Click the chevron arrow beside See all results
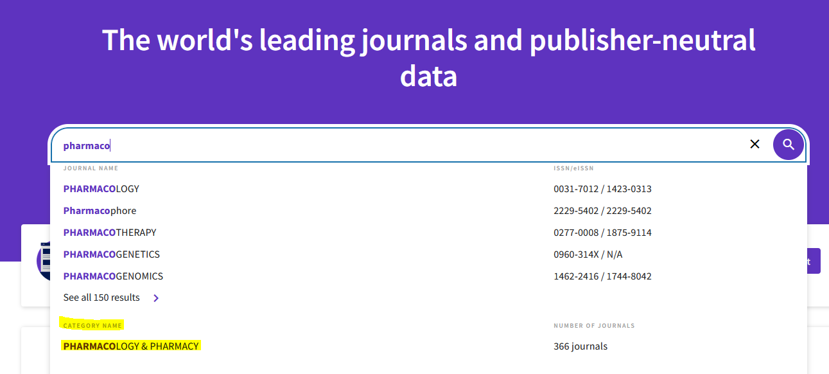This screenshot has height=374, width=829. (x=156, y=298)
